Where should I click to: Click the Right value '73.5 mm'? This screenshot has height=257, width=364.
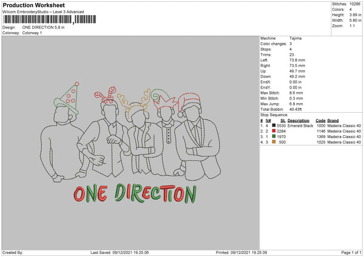click(297, 65)
